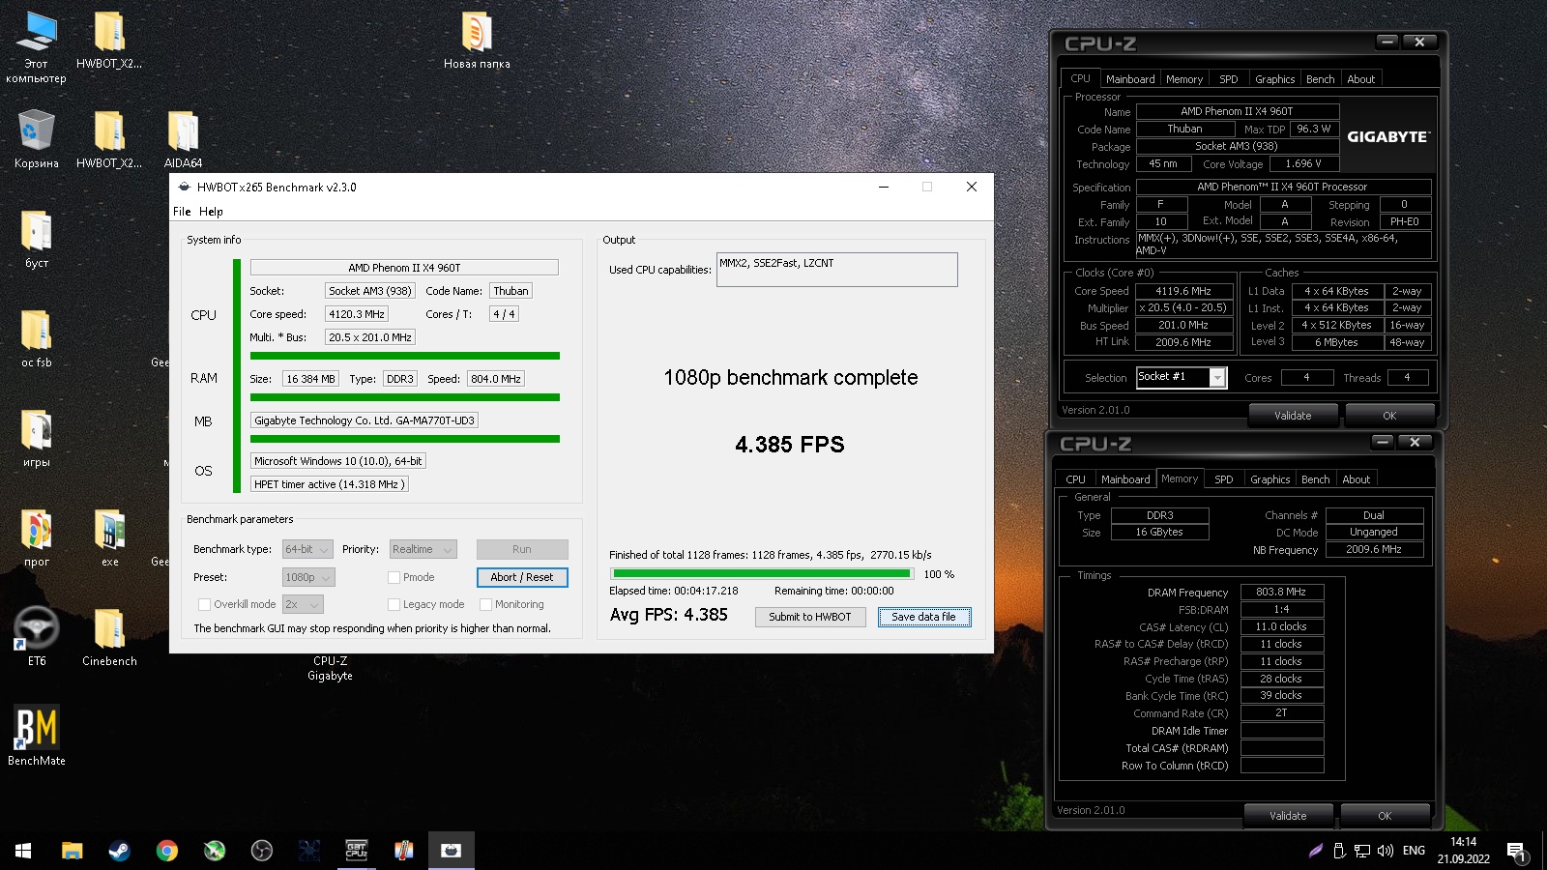The image size is (1547, 870).
Task: Select the oc fsb folder icon
Action: pyautogui.click(x=36, y=339)
